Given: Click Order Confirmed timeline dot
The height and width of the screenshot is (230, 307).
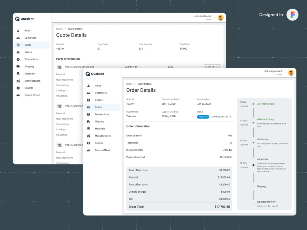Looking at the screenshot, I should coord(253,104).
